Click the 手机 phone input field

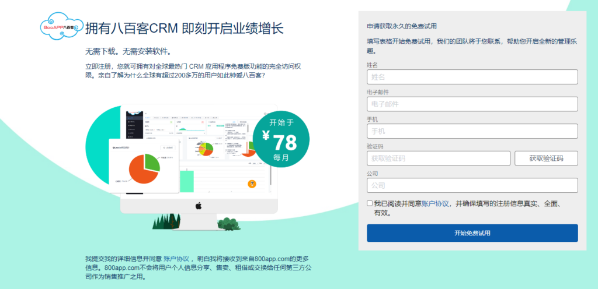(x=472, y=131)
